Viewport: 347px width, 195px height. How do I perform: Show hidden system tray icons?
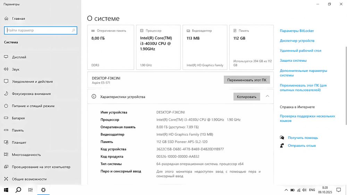[286, 190]
